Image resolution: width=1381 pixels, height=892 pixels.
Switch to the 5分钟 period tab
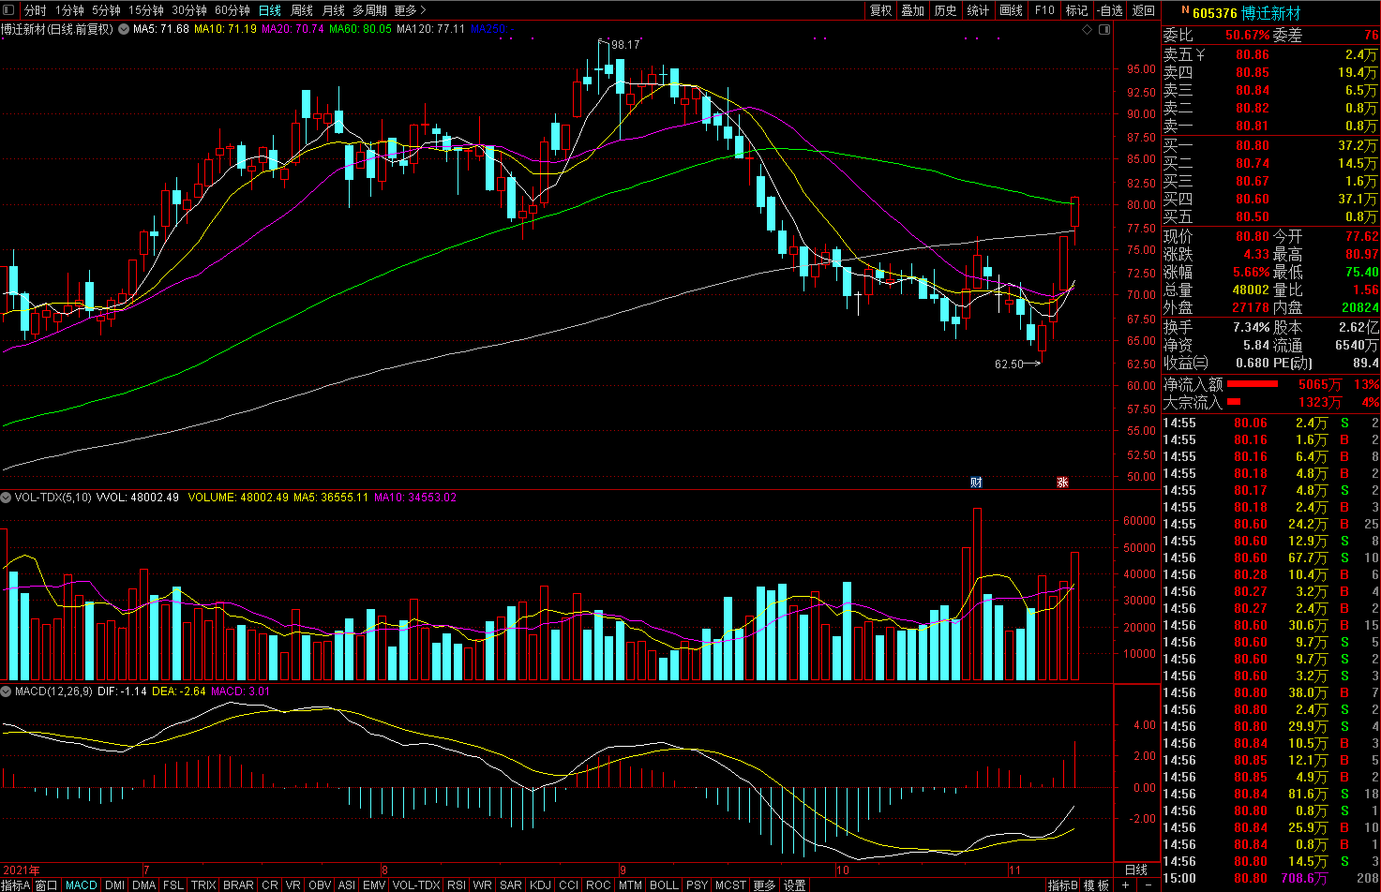(x=106, y=10)
